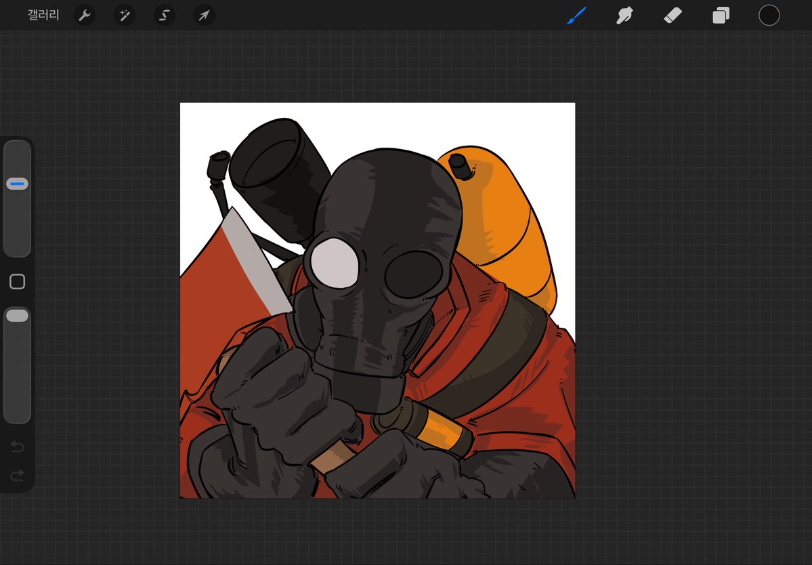812x565 pixels.
Task: Select the Smudge tool
Action: [x=624, y=16]
